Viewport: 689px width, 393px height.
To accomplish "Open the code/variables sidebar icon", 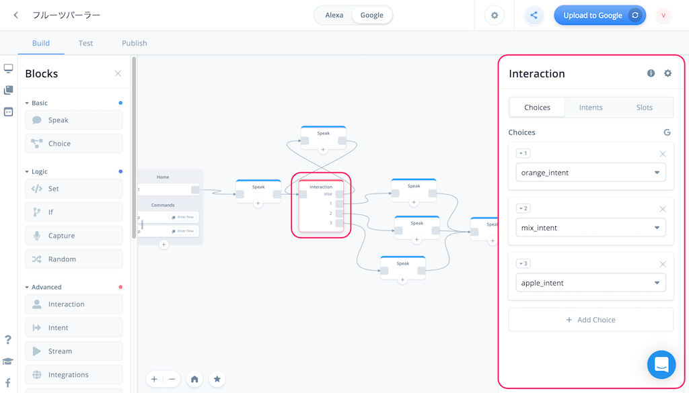I will tap(8, 112).
